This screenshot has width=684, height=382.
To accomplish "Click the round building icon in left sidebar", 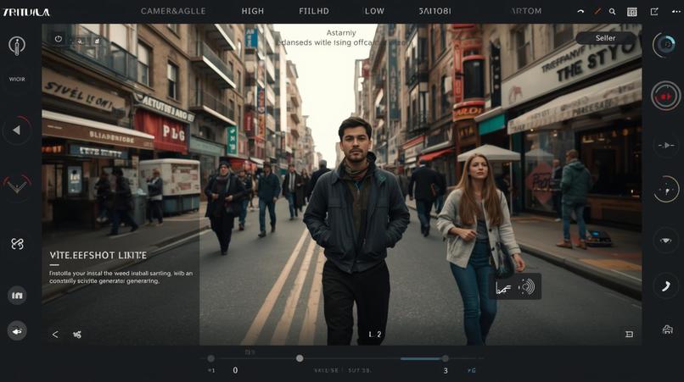I will click(17, 296).
